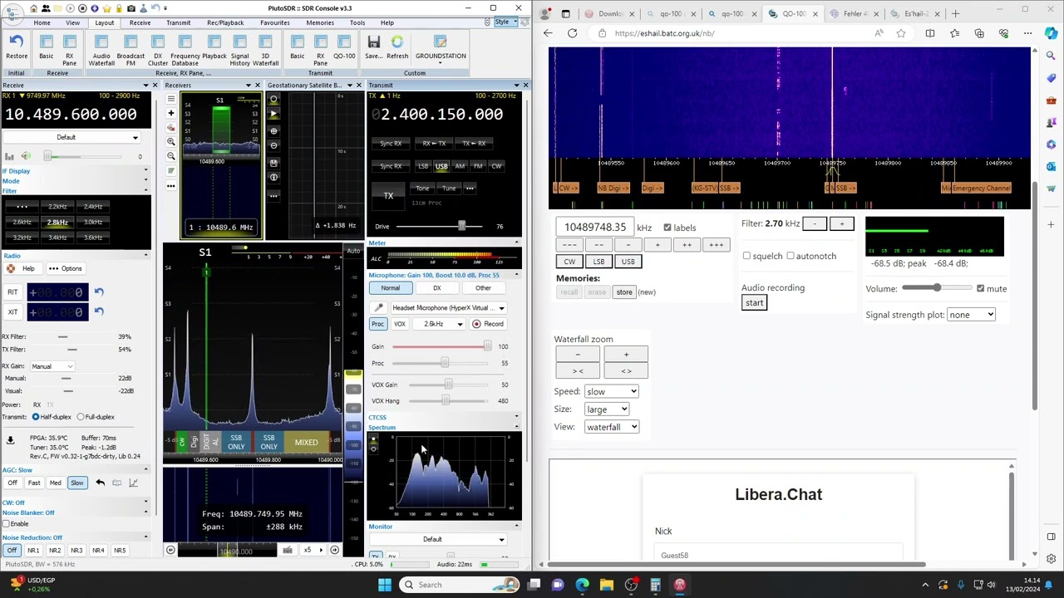Open the Receivers panel hamburger menu
The height and width of the screenshot is (598, 1064).
171,99
